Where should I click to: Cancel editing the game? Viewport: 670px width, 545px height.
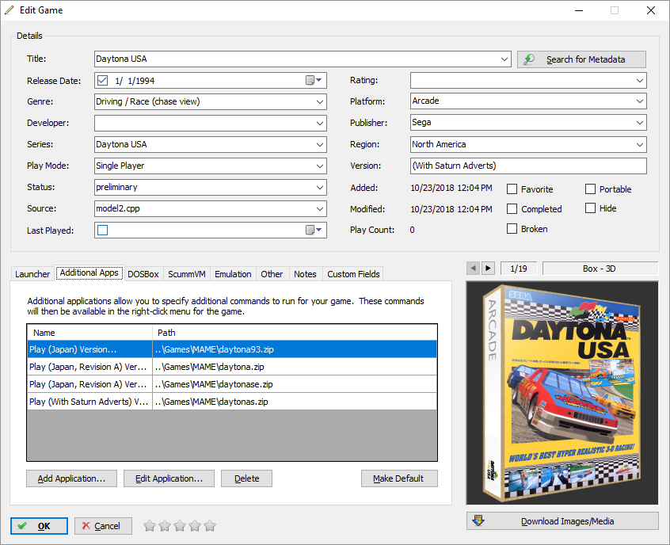[x=103, y=526]
